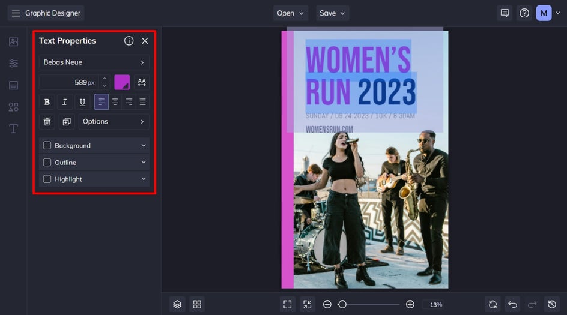This screenshot has height=315, width=567.
Task: Enable the Background checkbox
Action: [47, 145]
